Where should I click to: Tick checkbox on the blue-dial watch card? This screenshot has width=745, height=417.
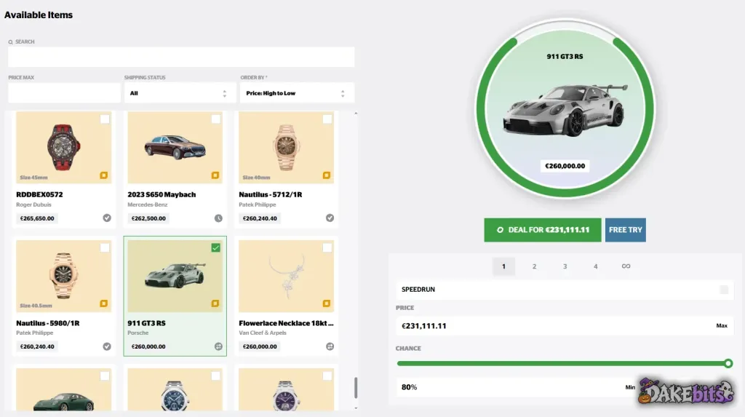point(215,376)
